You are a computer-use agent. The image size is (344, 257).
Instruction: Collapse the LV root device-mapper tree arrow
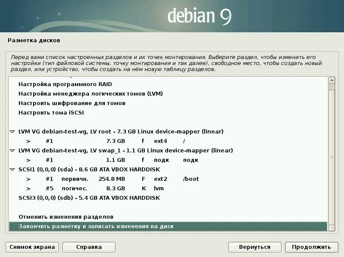click(12, 132)
